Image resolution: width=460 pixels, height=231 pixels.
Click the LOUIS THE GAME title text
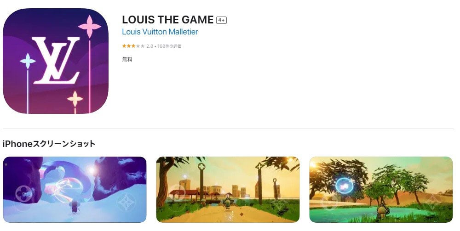coord(168,20)
